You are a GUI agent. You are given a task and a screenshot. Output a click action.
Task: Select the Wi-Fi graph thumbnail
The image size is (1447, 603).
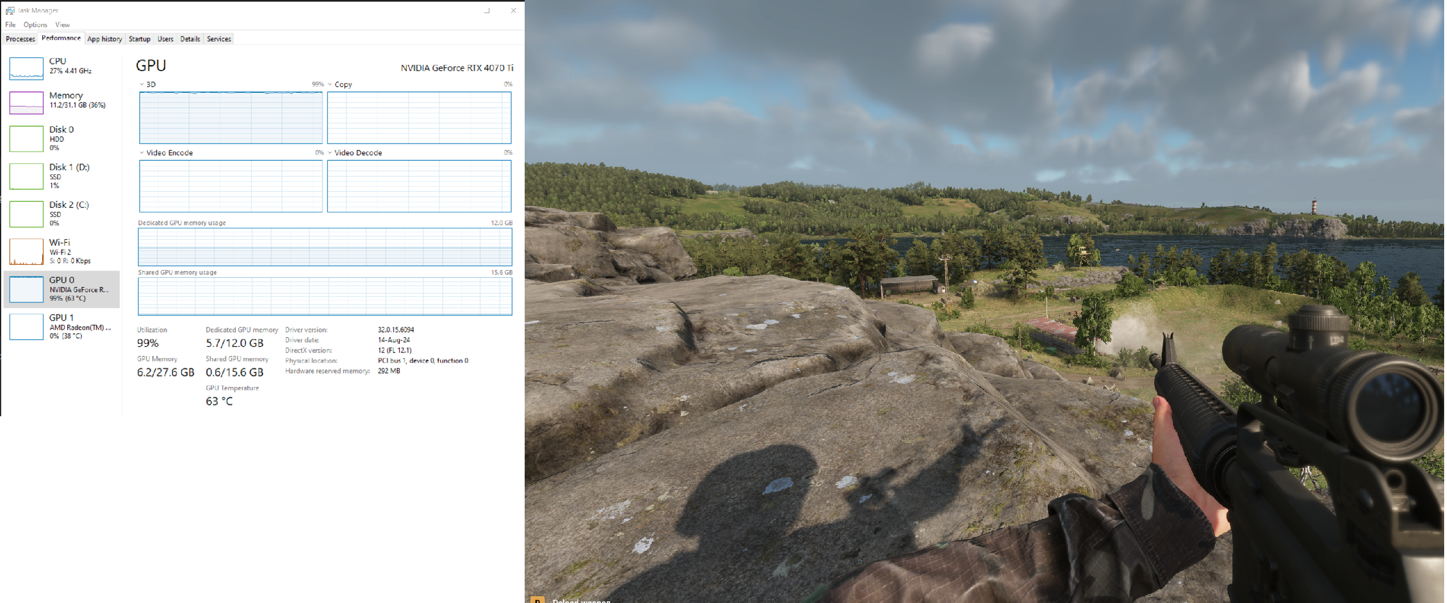26,251
